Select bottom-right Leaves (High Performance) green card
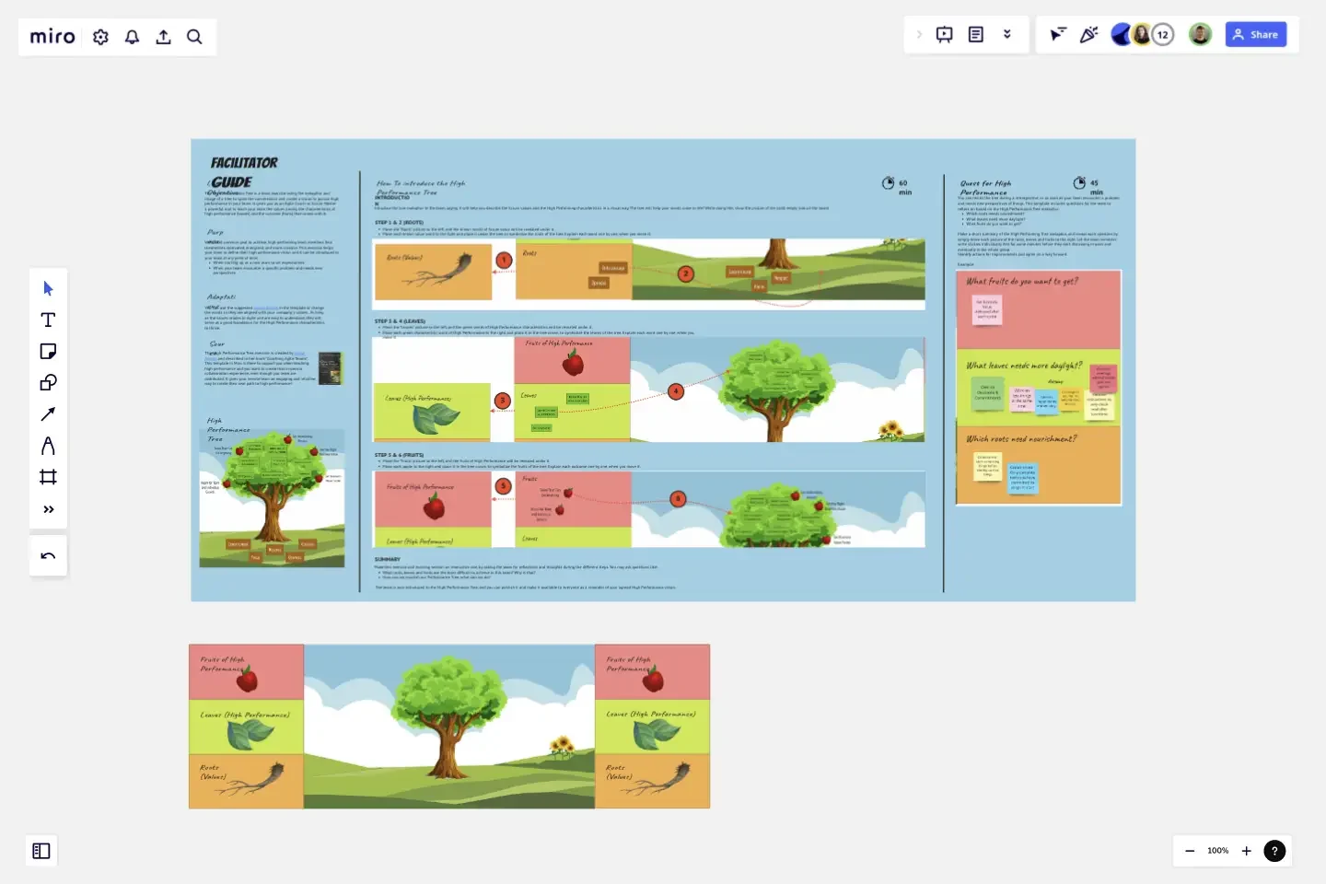The image size is (1326, 884). pos(652,727)
